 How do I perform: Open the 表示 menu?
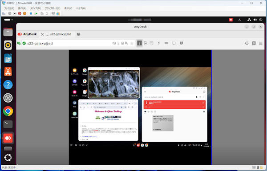(68, 8)
